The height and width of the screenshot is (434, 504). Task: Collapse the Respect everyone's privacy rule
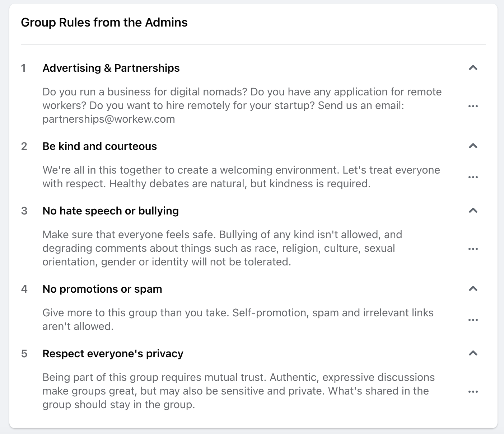pyautogui.click(x=473, y=353)
